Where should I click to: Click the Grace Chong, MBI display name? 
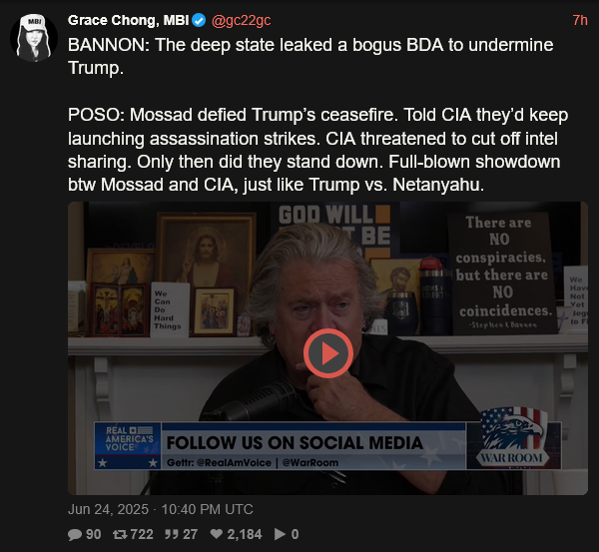[x=129, y=20]
